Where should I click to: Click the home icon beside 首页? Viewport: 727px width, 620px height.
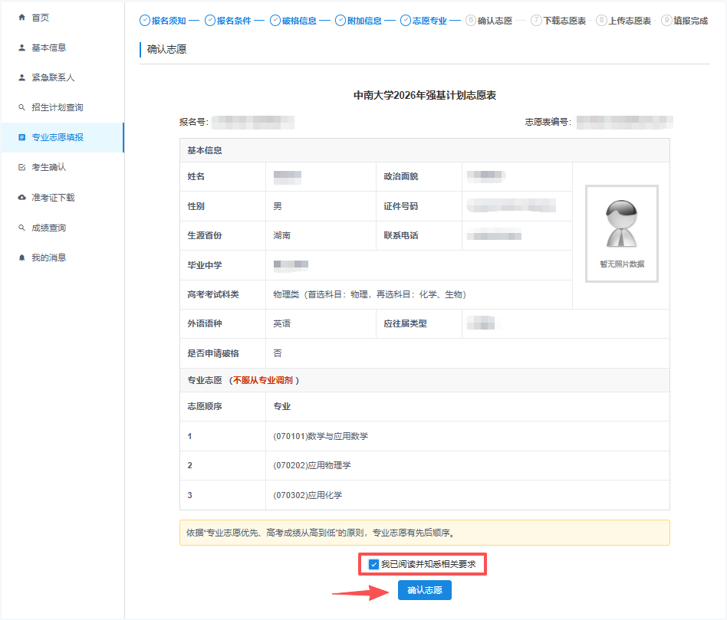[21, 17]
